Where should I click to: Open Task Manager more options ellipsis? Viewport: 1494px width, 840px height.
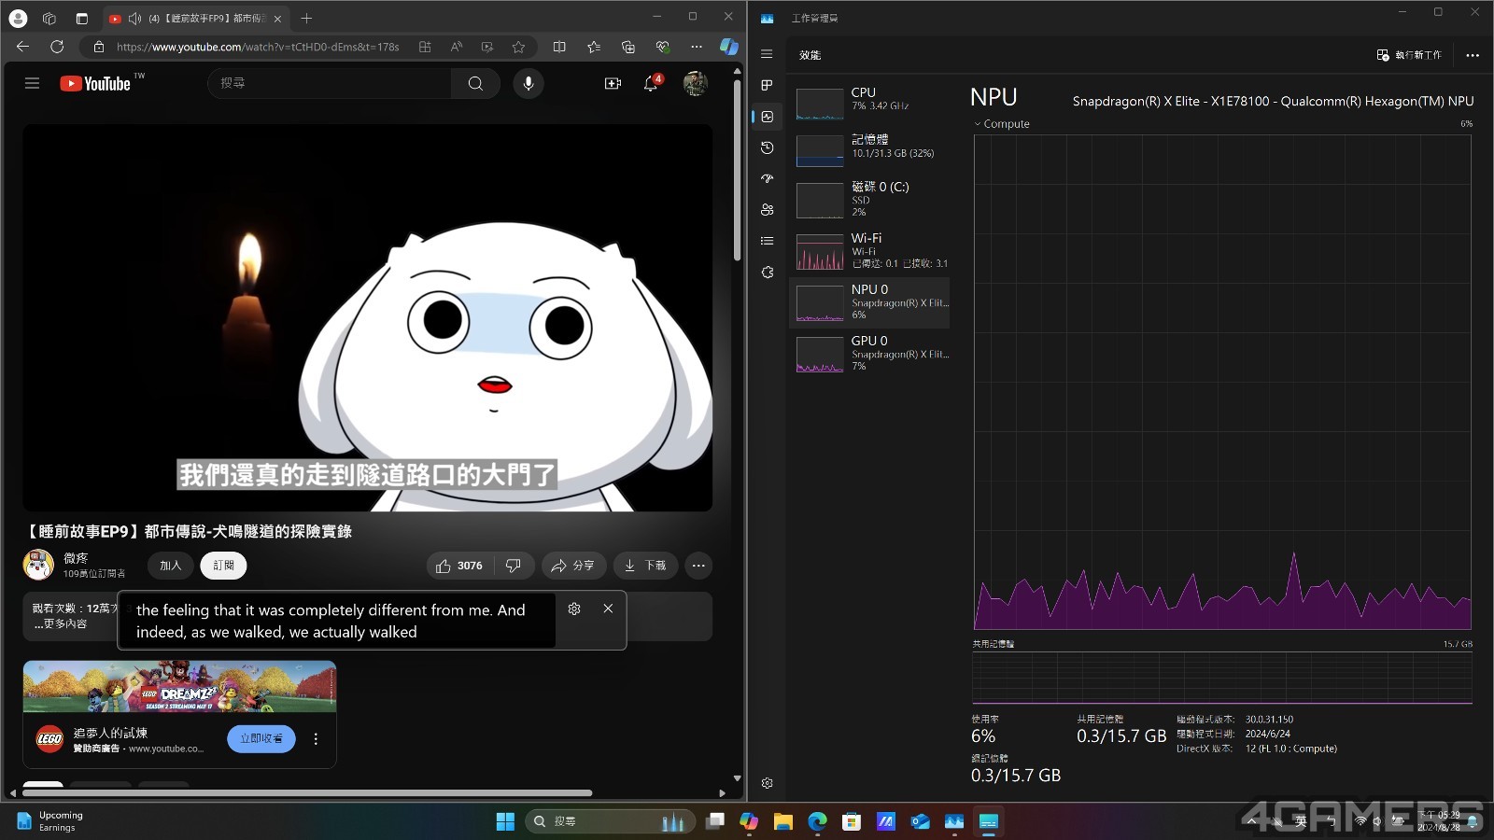click(x=1473, y=55)
